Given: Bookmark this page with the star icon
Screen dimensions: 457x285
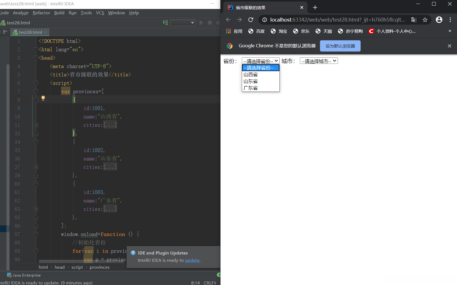Looking at the screenshot, I should 425,20.
